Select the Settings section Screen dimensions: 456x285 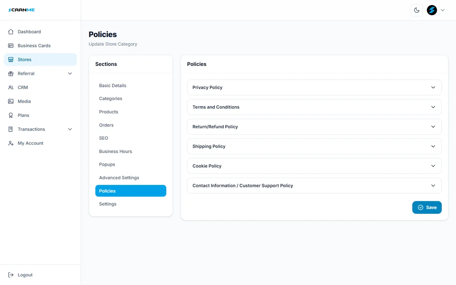tap(131, 204)
